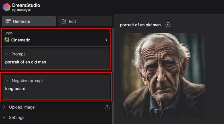The height and width of the screenshot is (124, 224).
Task: Click the 'portrait of an old man' image heading
Action: [140, 25]
